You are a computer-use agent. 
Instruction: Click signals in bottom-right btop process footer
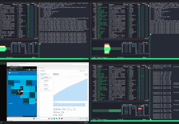[x=119, y=101]
